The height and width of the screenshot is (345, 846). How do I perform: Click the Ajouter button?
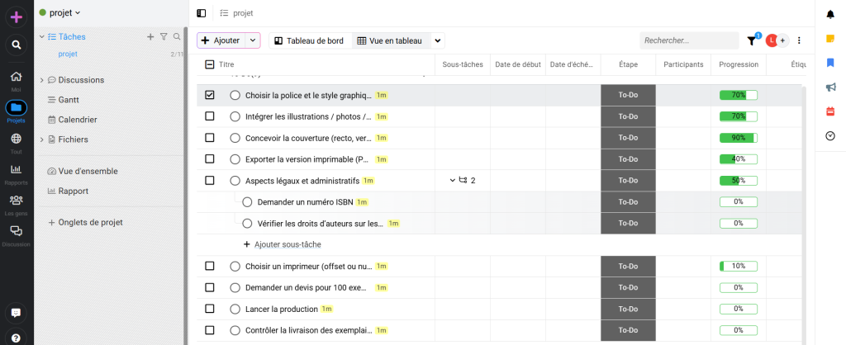[x=221, y=40]
